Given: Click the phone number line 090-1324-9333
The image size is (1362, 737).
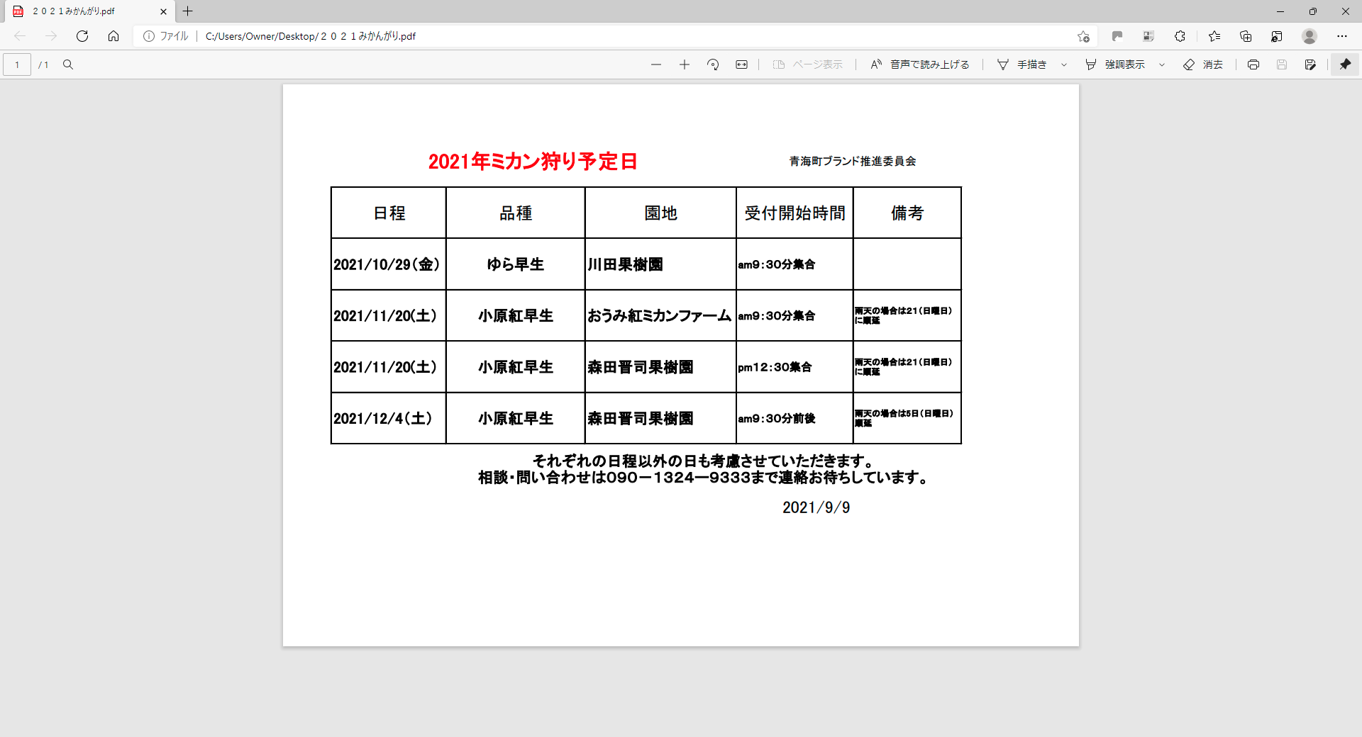Looking at the screenshot, I should 704,478.
